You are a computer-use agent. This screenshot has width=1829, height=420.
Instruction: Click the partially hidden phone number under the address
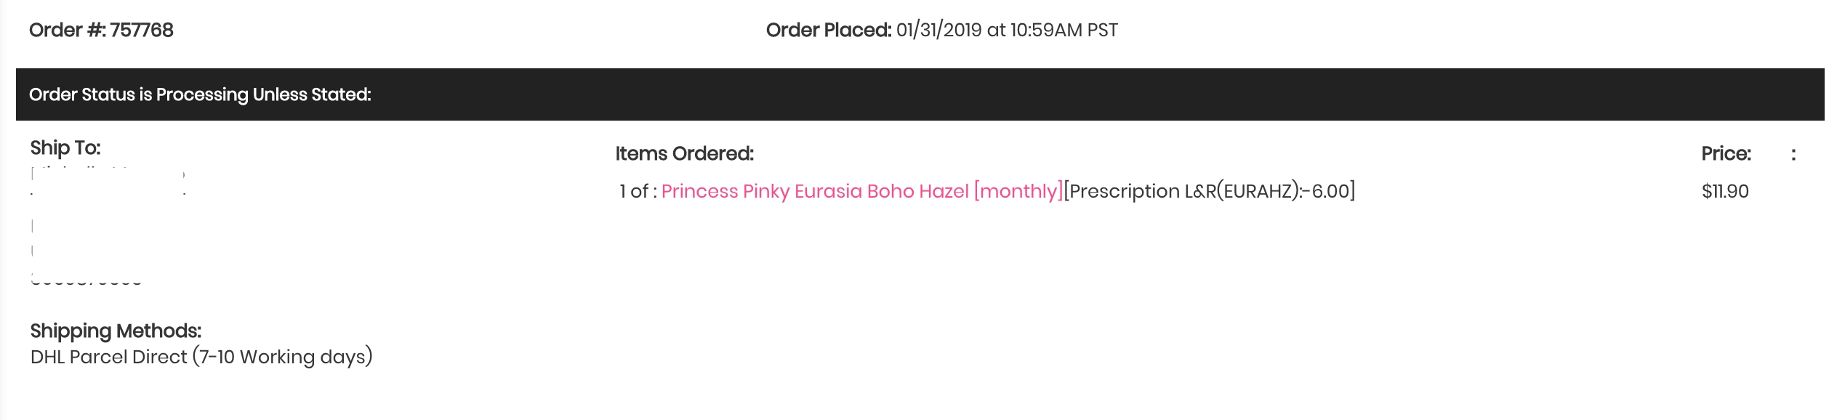click(86, 280)
